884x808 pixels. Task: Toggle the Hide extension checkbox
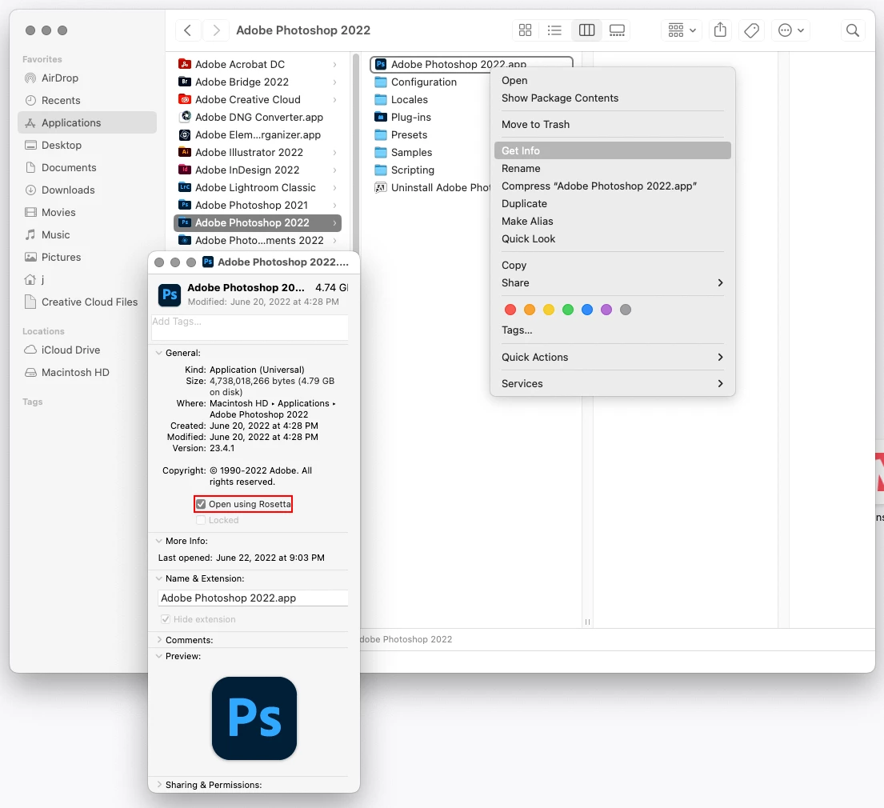tap(166, 619)
